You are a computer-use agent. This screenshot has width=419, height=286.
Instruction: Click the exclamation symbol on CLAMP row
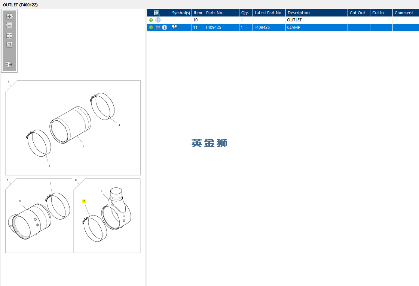(x=174, y=27)
